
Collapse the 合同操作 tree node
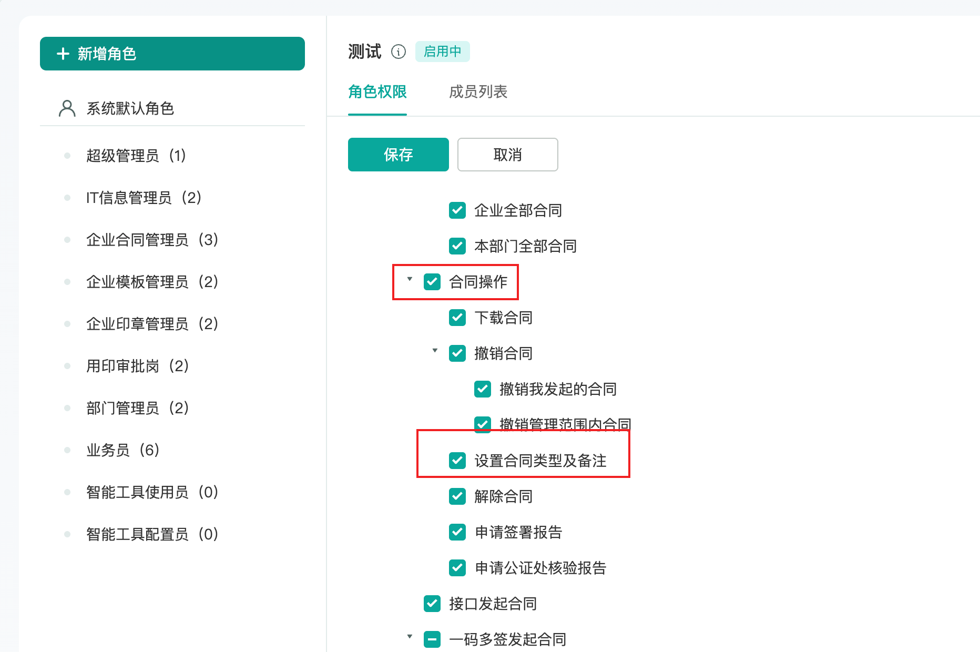[x=410, y=279]
